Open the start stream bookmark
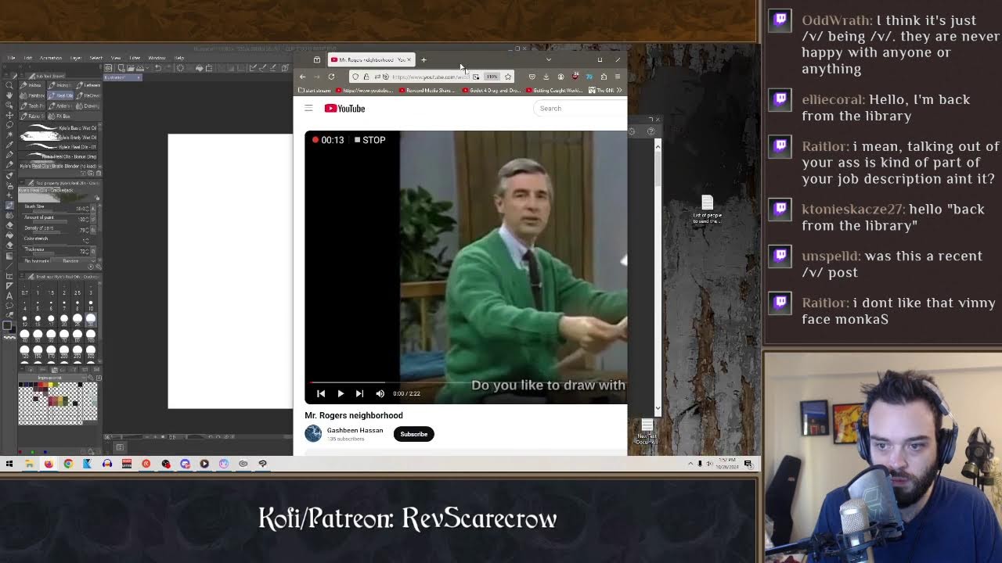Viewport: 1002px width, 563px height. pos(315,90)
